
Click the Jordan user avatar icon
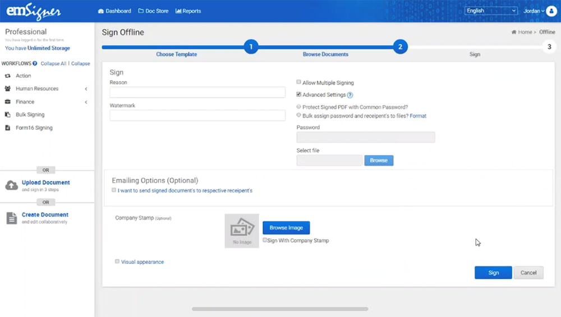tap(551, 11)
